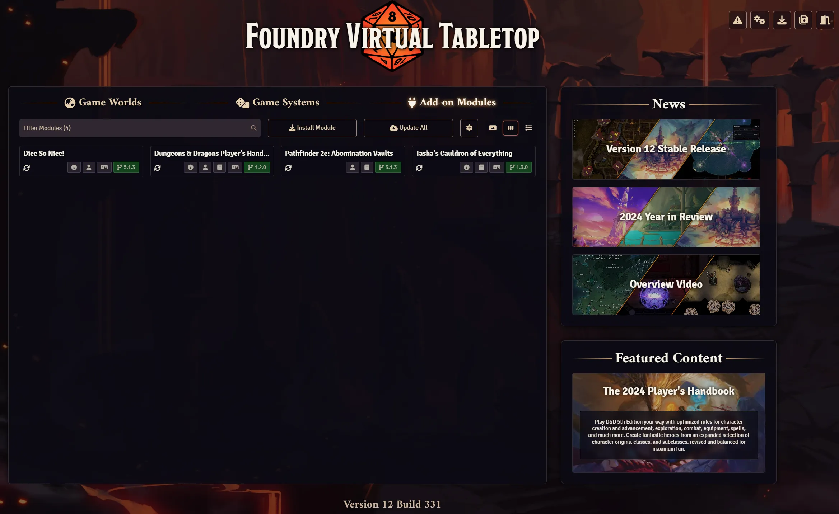Click the module image gallery icon

click(x=493, y=128)
